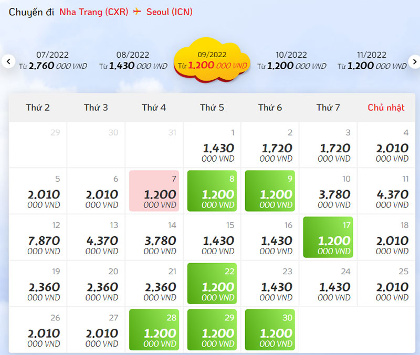Viewport: 420px width, 355px height.
Task: Select green cheapest date 8
Action: point(212,191)
